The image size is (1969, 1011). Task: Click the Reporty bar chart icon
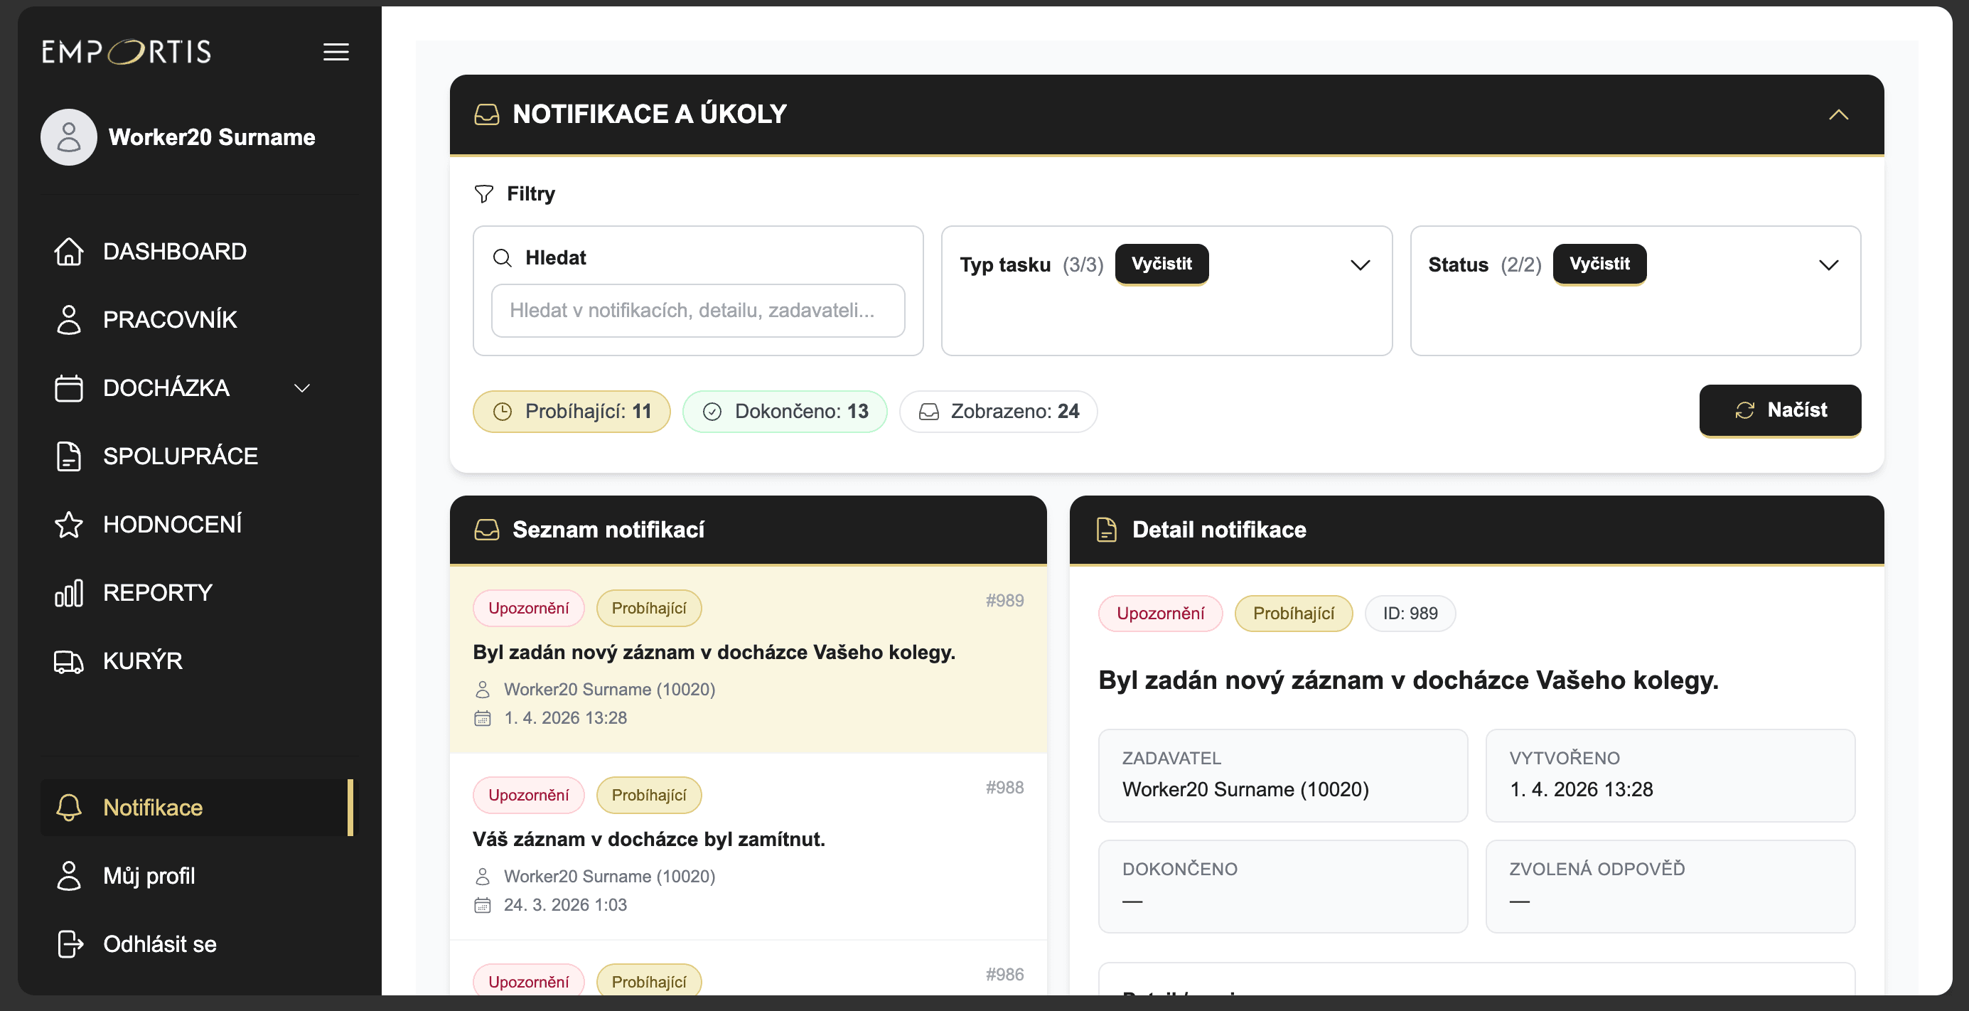69,593
